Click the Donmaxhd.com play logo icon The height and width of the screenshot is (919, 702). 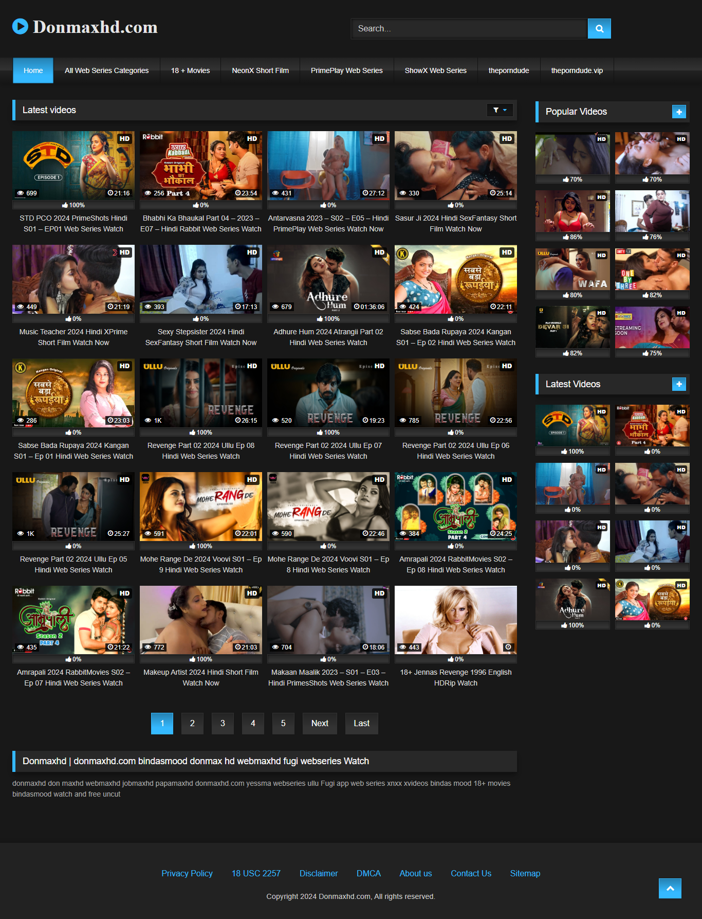coord(20,26)
